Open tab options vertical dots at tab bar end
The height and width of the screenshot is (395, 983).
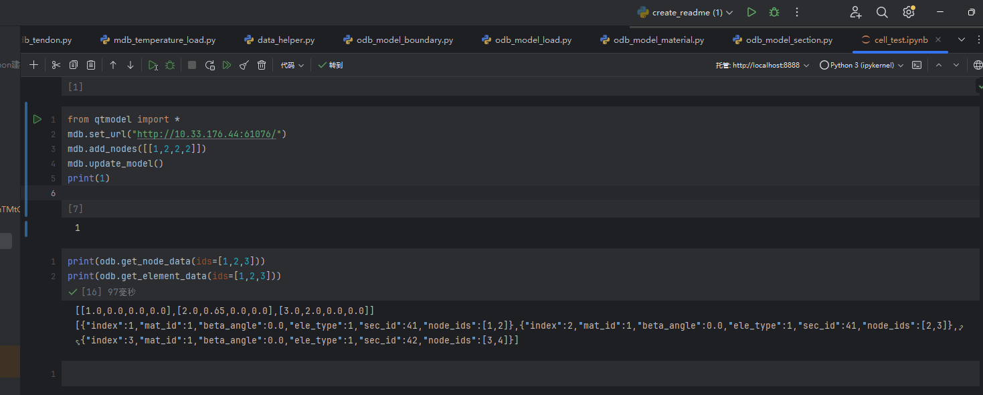pyautogui.click(x=978, y=40)
